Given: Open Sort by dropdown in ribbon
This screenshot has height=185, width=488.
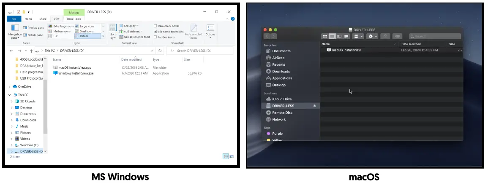Looking at the screenshot, I should [113, 32].
